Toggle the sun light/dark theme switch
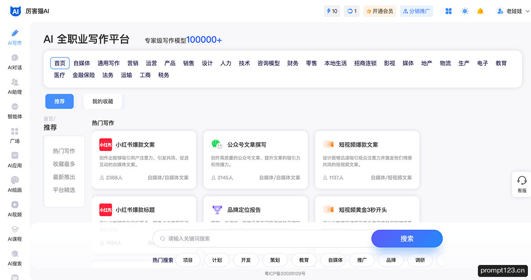 click(x=465, y=11)
